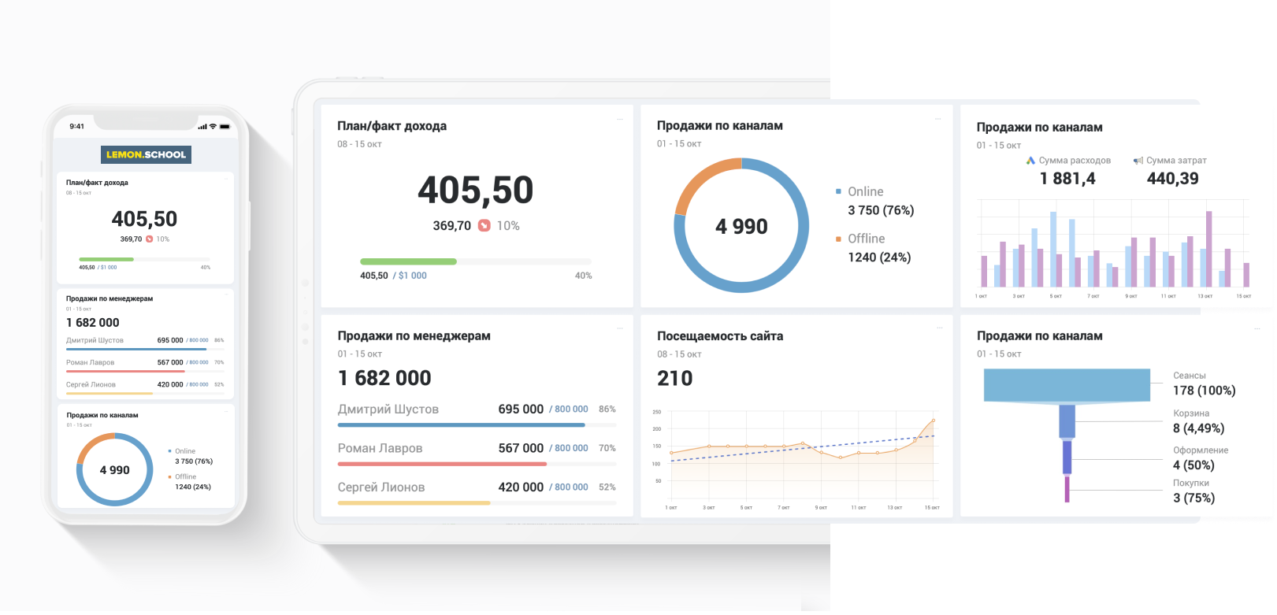The image size is (1277, 615).
Task: Click 800 000 target next to Сергей Лионов
Action: (x=570, y=487)
